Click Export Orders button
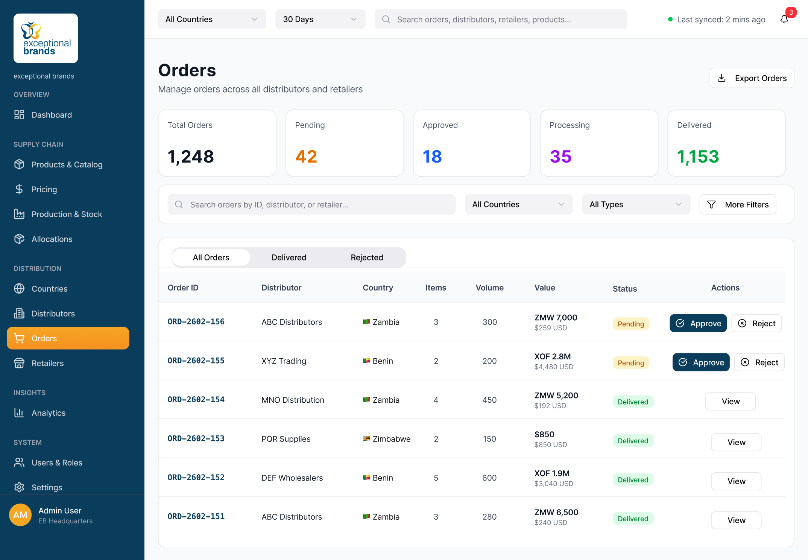 tap(752, 78)
